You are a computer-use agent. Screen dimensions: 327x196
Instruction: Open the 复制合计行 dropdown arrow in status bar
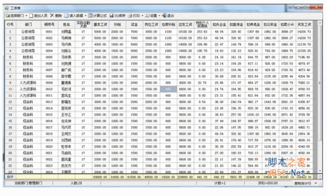(x=316, y=183)
